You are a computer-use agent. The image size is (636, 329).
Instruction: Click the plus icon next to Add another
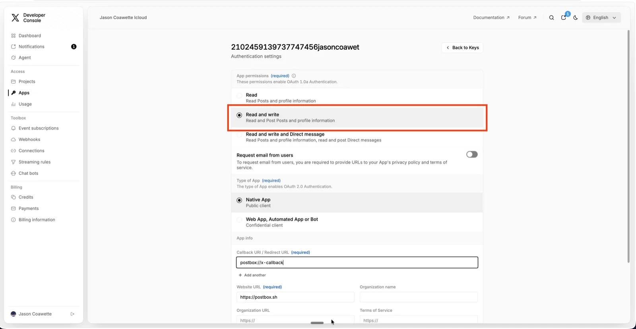pyautogui.click(x=240, y=275)
